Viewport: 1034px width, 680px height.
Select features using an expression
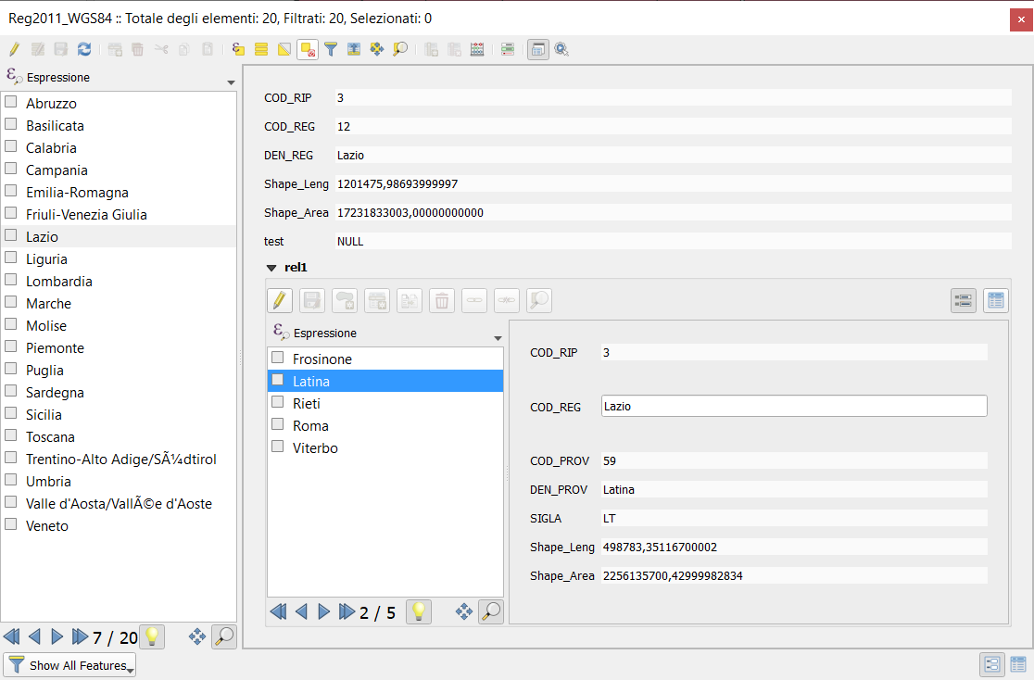point(237,49)
